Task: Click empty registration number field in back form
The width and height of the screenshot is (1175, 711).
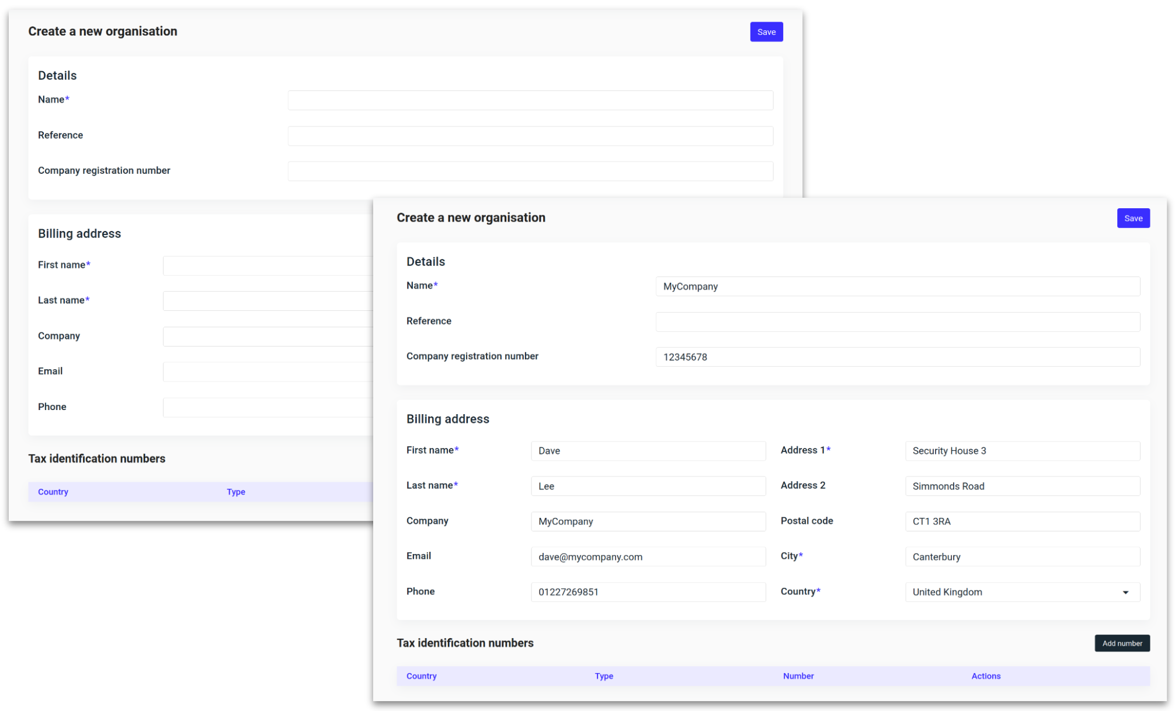Action: pyautogui.click(x=530, y=171)
